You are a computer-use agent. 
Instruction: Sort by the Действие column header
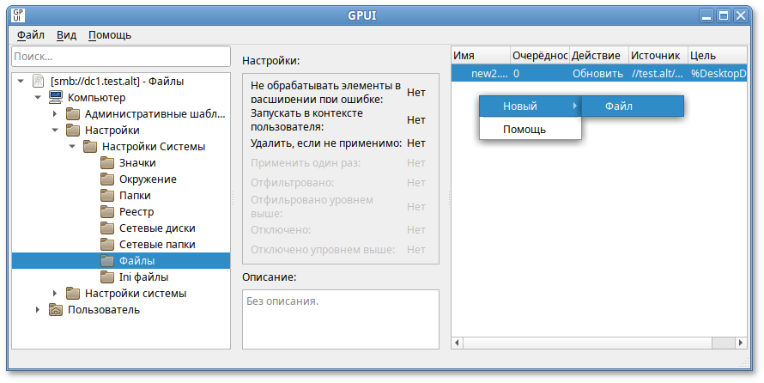tap(599, 56)
